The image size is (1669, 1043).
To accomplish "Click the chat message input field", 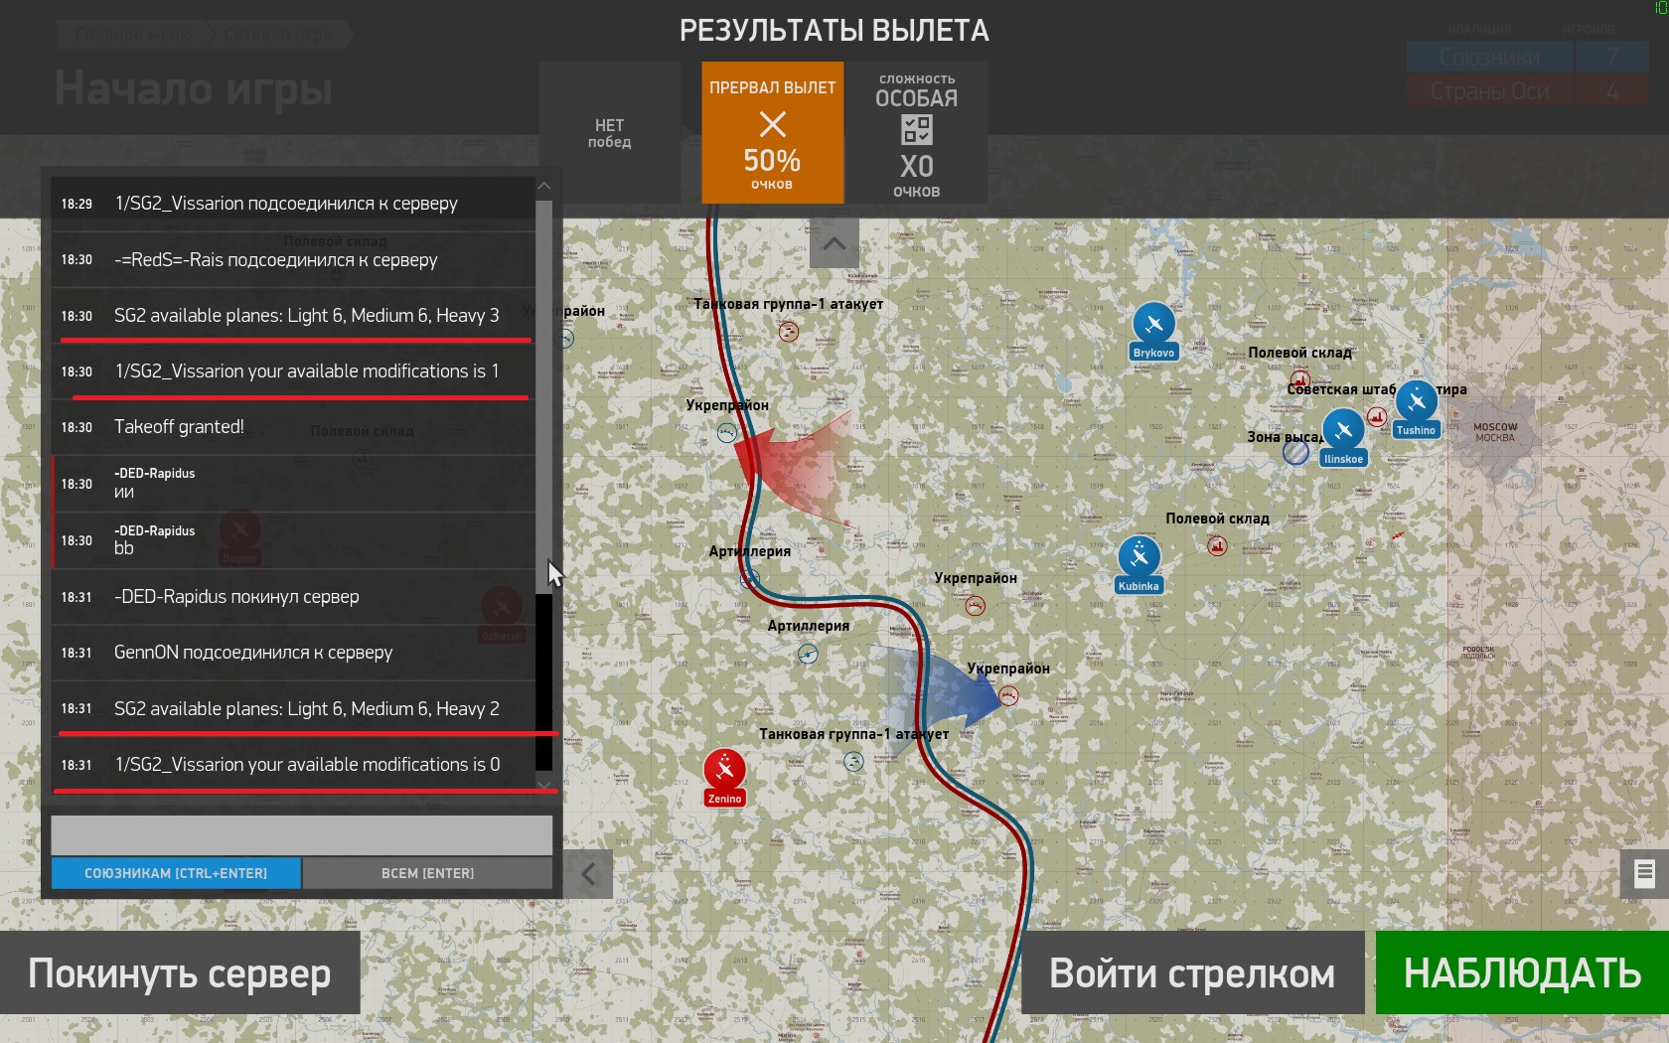I will point(302,835).
